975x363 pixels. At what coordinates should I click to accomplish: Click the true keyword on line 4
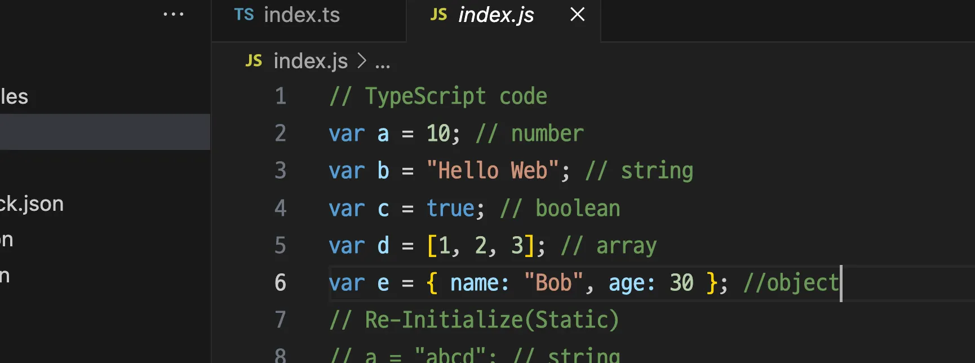450,209
